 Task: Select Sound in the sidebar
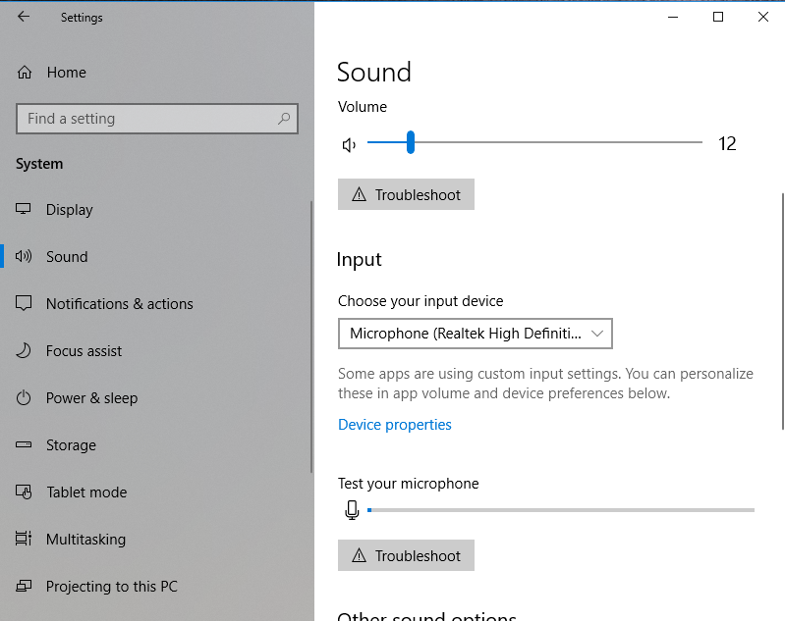[x=67, y=257]
